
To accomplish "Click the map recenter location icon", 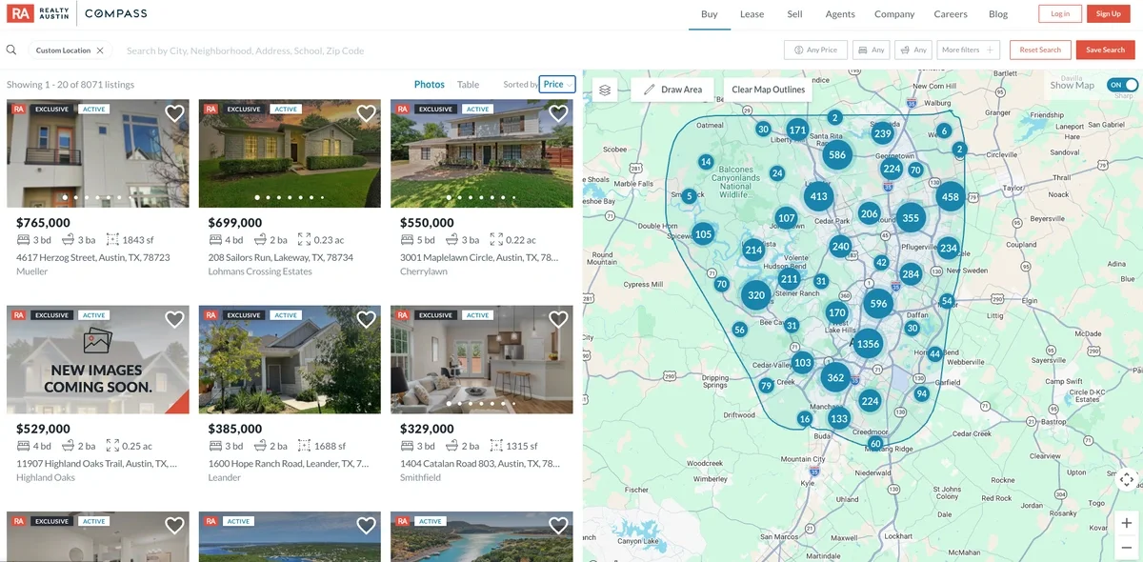I will (1127, 479).
